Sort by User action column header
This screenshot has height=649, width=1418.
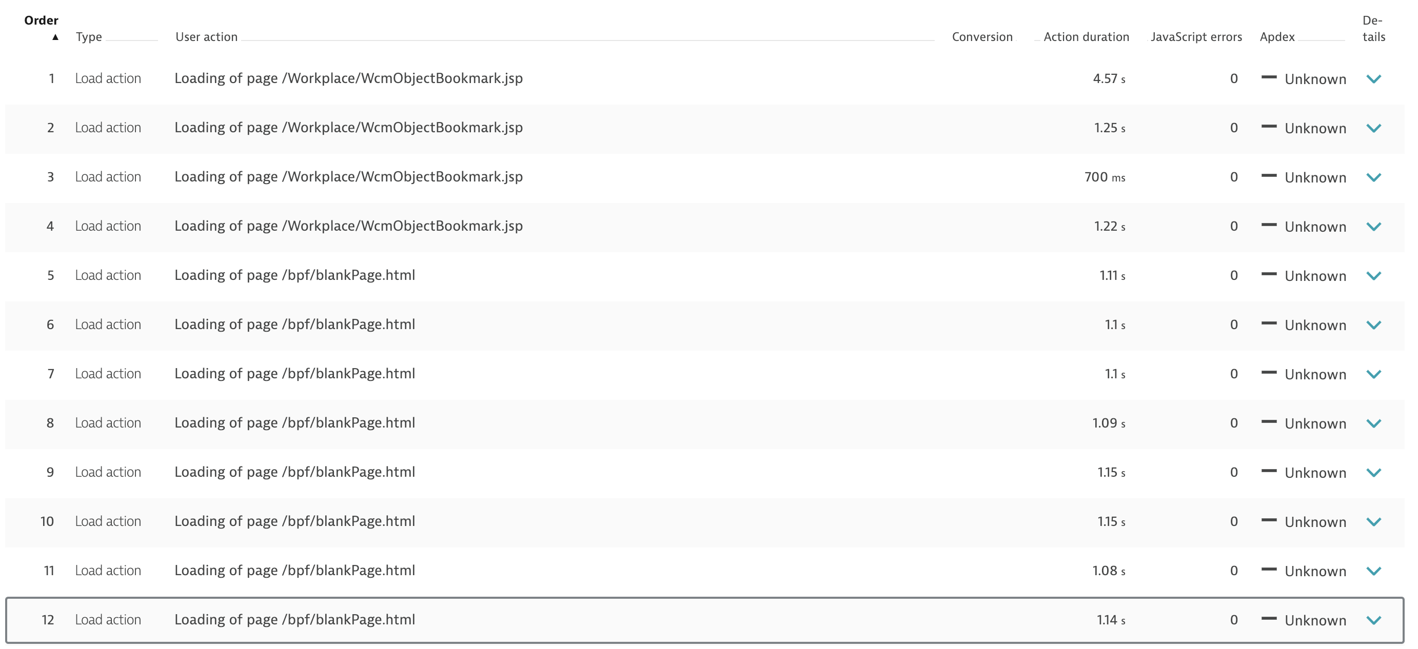click(x=206, y=37)
